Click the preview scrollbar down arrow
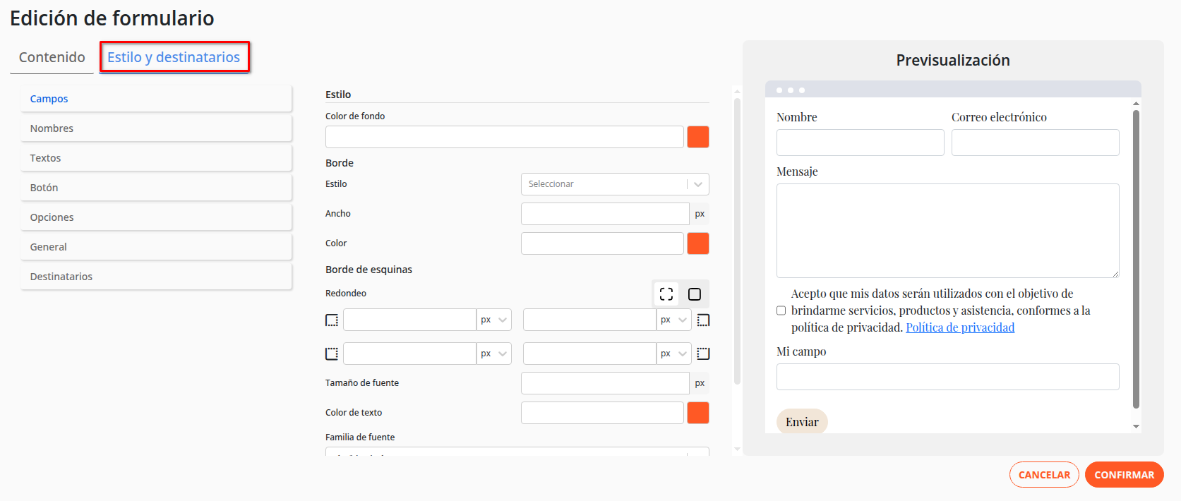The height and width of the screenshot is (501, 1181). tap(1136, 426)
